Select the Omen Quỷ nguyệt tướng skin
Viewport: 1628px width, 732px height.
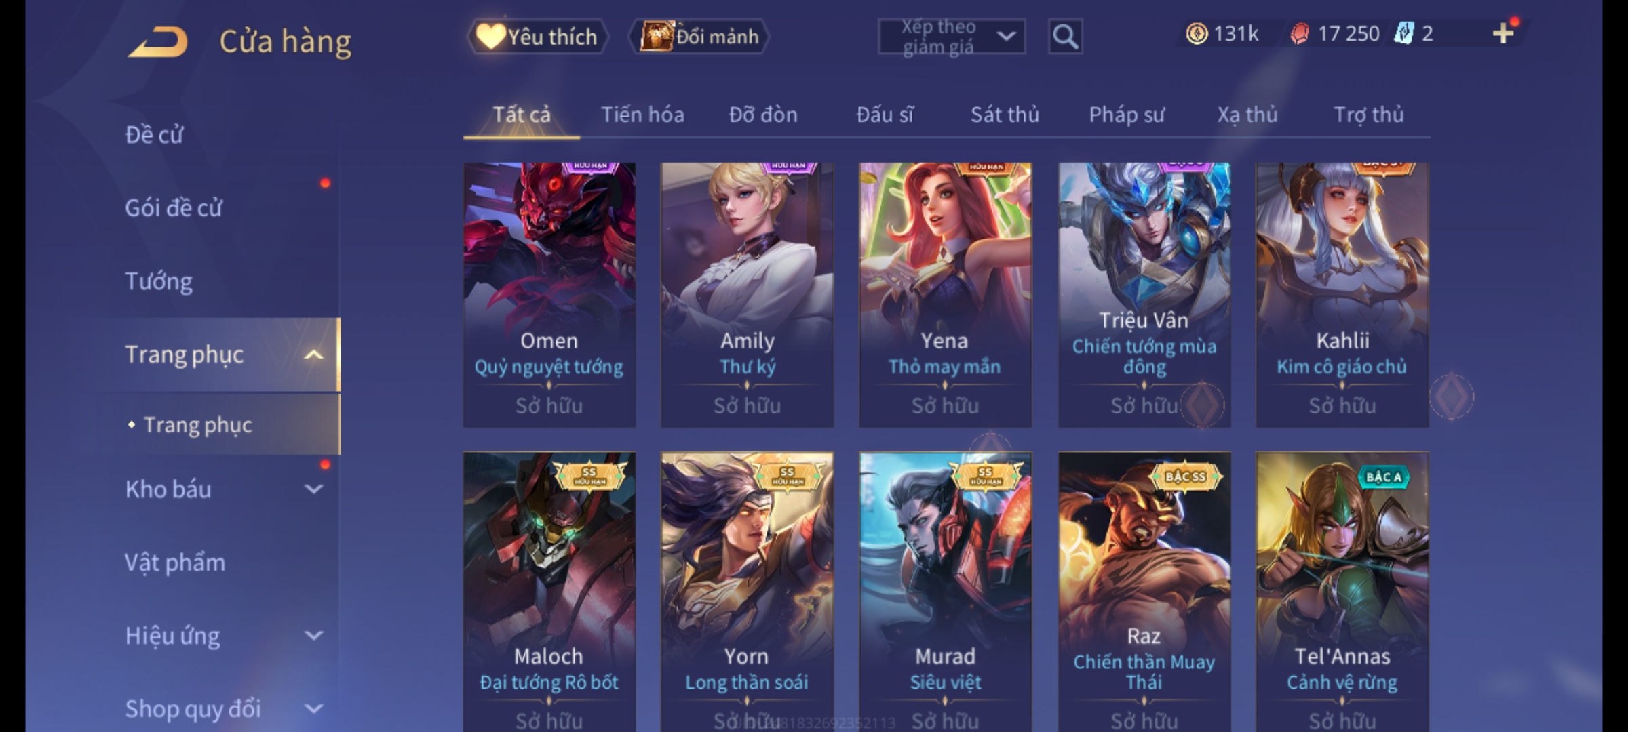tap(549, 295)
